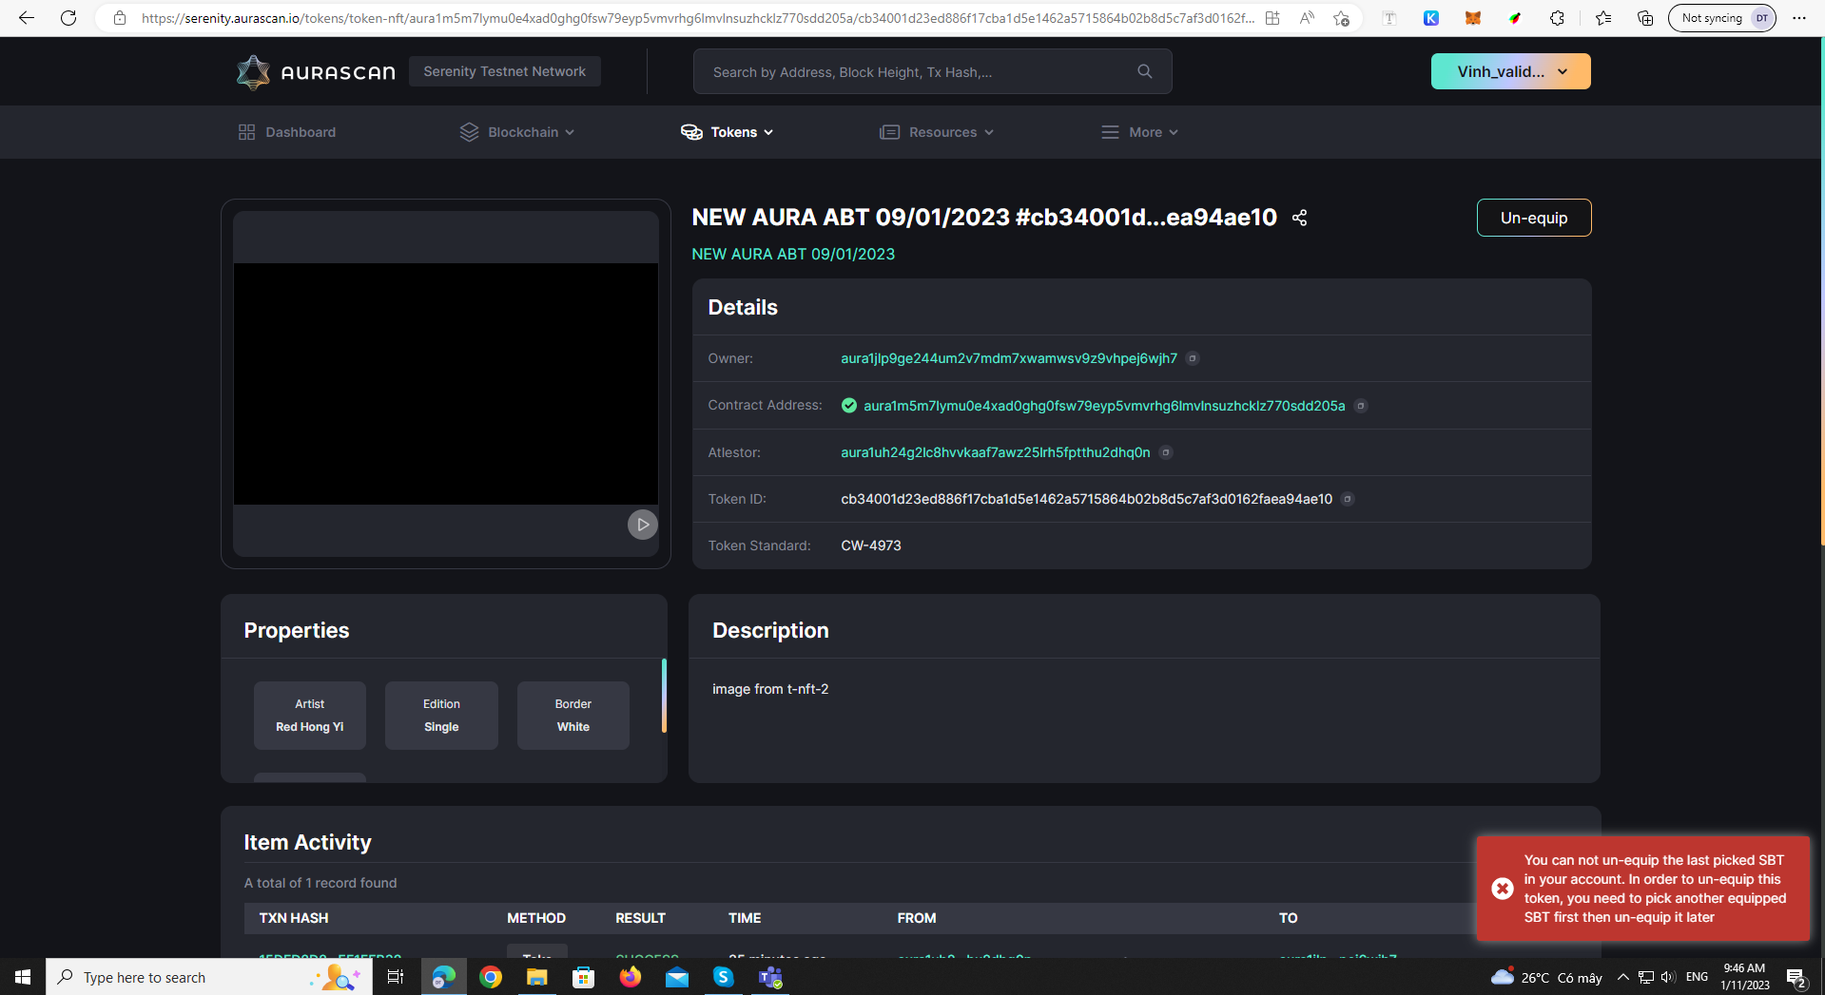The height and width of the screenshot is (995, 1825).
Task: Click the verified checkmark on the contract address
Action: pos(848,405)
